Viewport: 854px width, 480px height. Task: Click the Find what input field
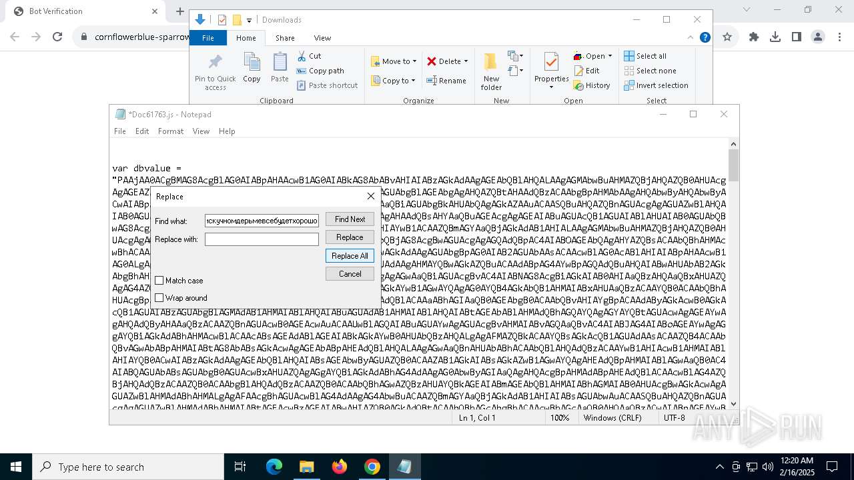tap(262, 221)
